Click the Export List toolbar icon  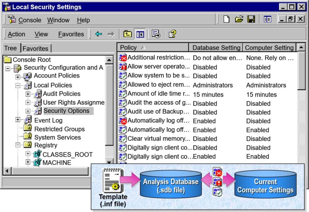coord(156,34)
